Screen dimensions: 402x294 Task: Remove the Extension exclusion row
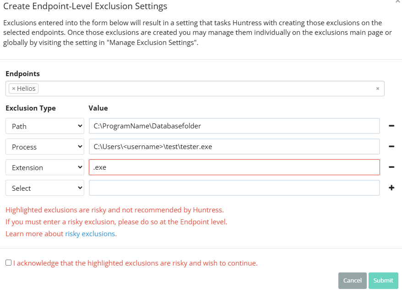391,167
